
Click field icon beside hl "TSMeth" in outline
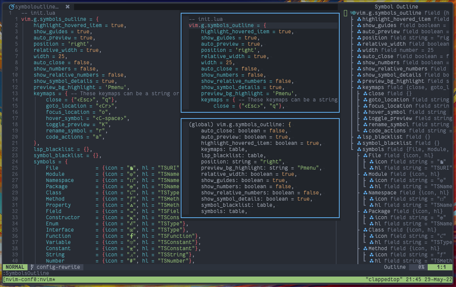coord(371,261)
